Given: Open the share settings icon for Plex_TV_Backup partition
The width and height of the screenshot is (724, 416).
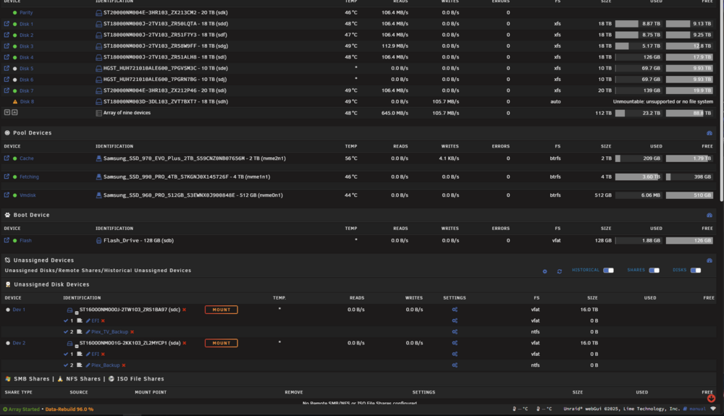Looking at the screenshot, I should click(455, 332).
